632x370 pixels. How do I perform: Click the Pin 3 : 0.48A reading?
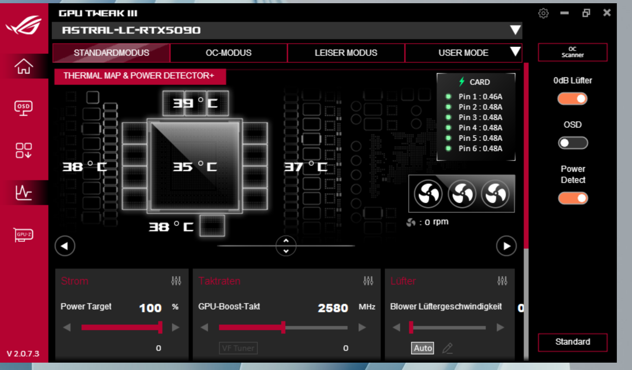(480, 117)
